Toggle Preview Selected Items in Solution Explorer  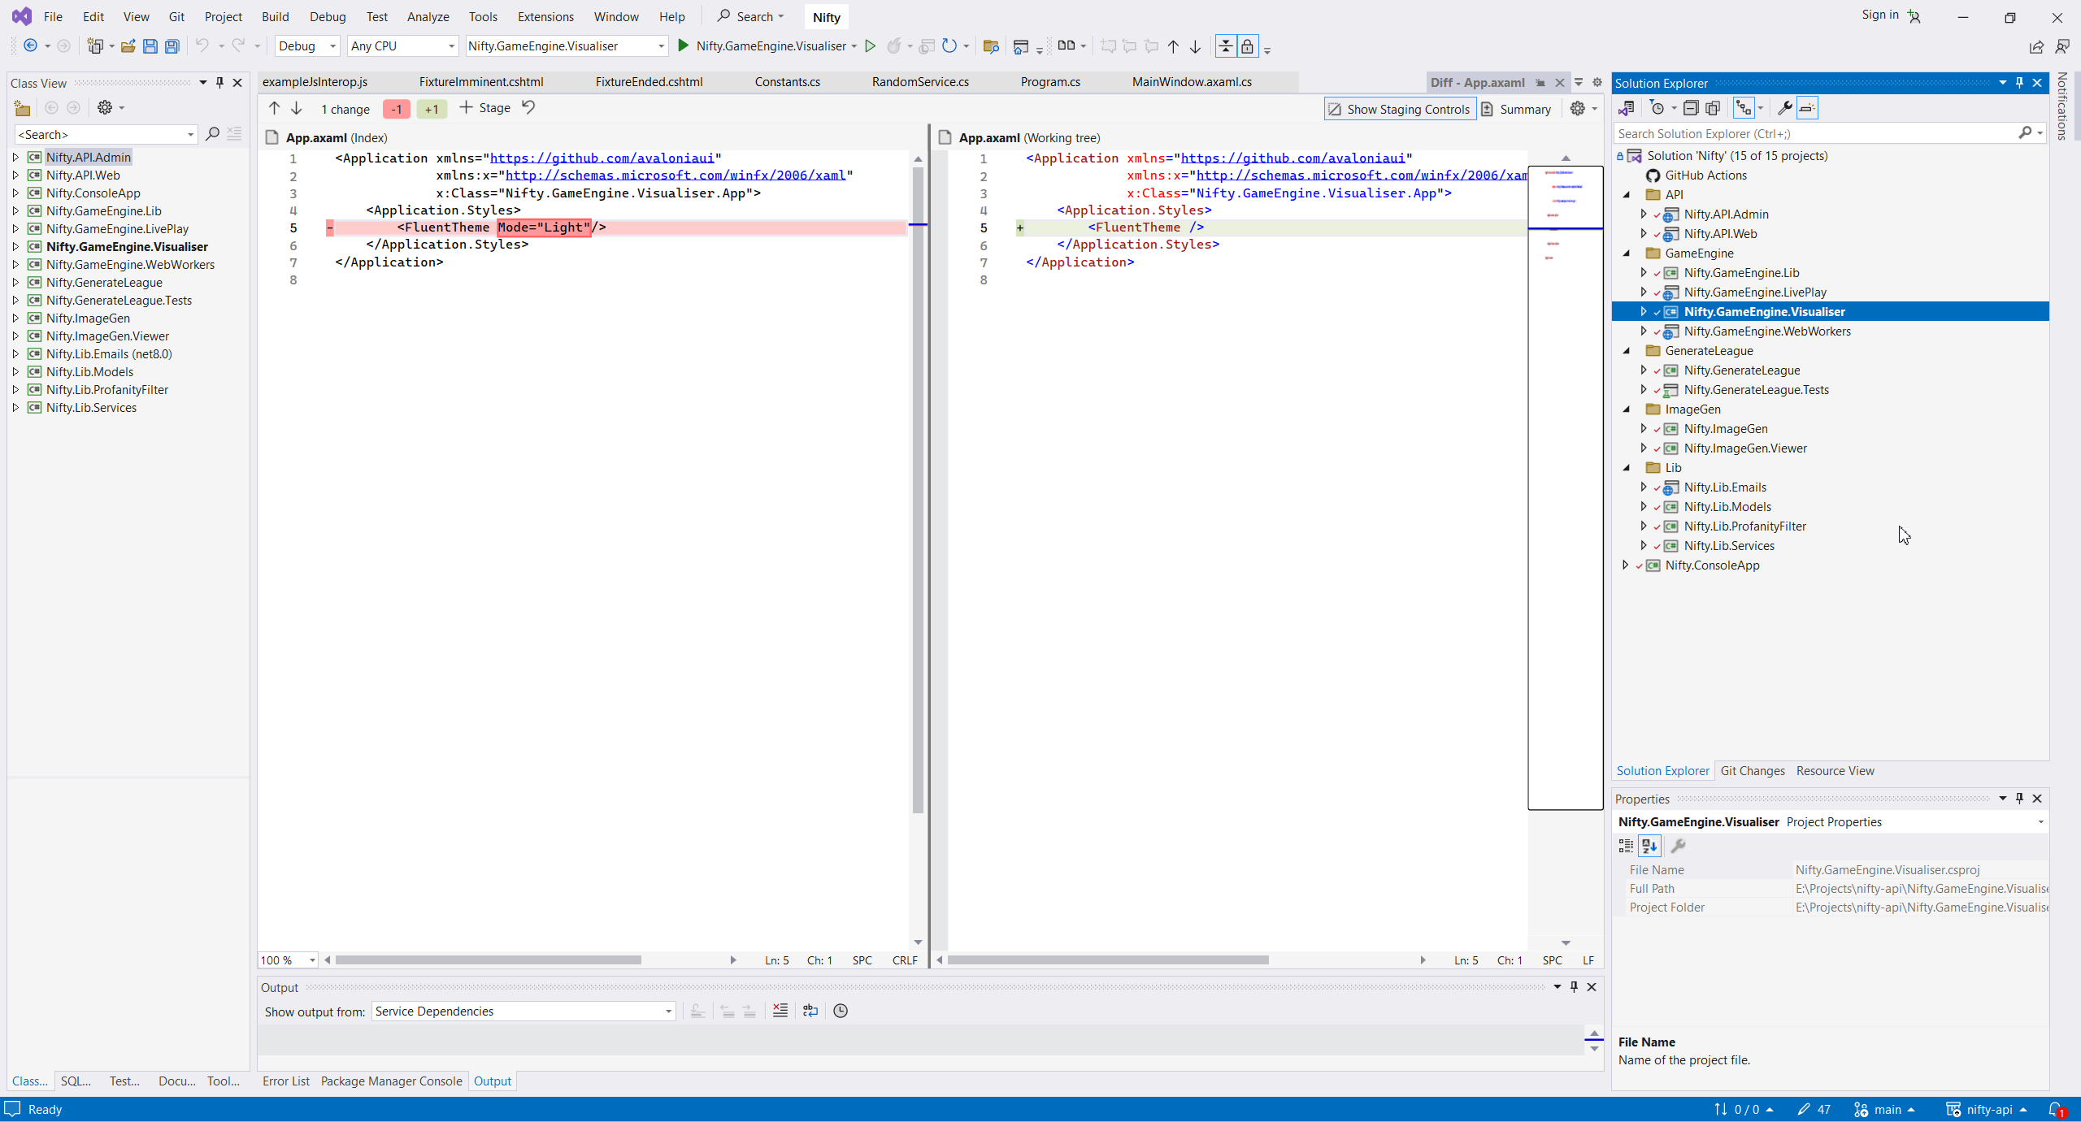(1806, 108)
